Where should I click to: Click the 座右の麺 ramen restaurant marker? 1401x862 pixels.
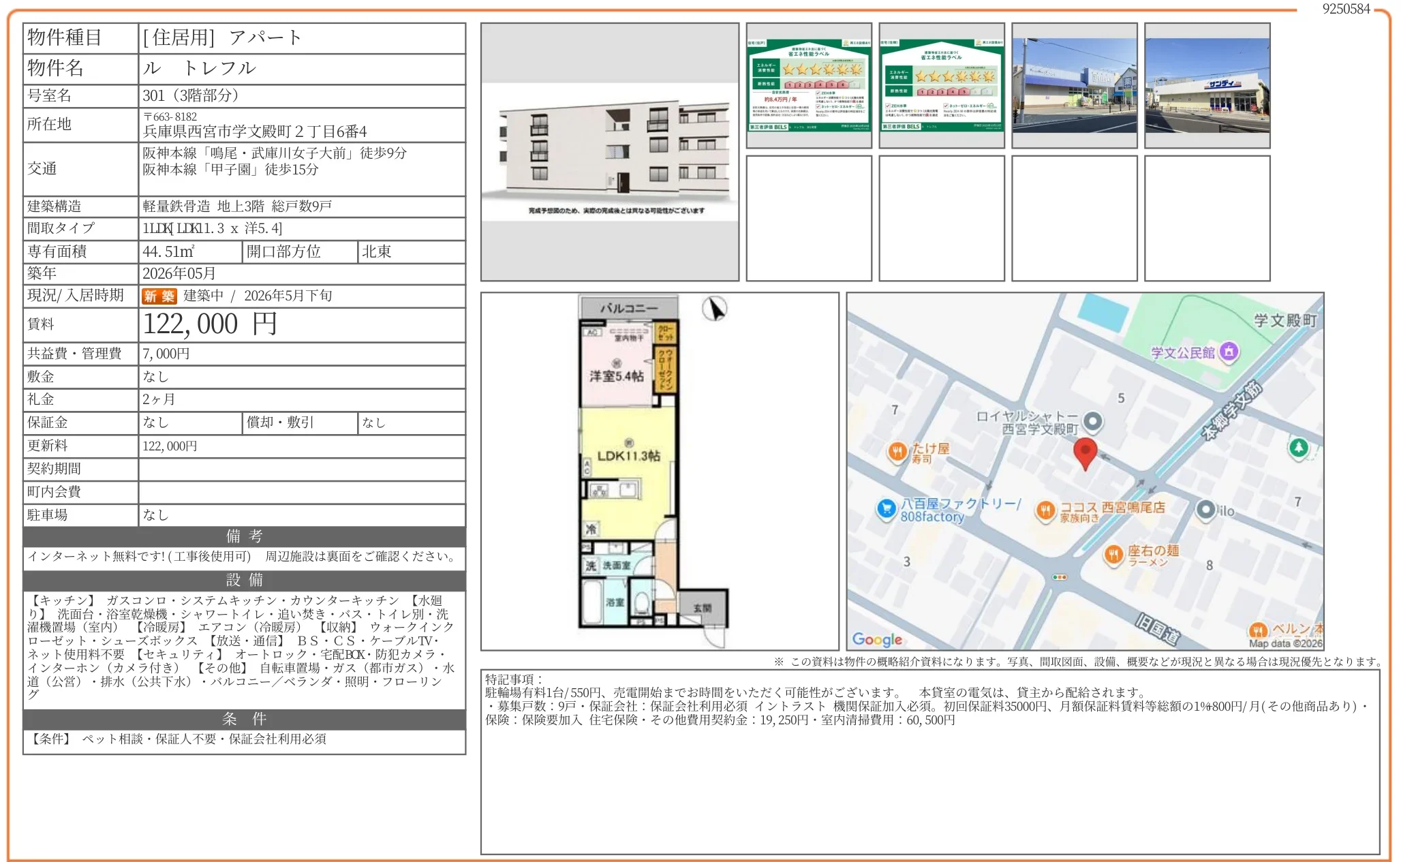(x=1113, y=554)
